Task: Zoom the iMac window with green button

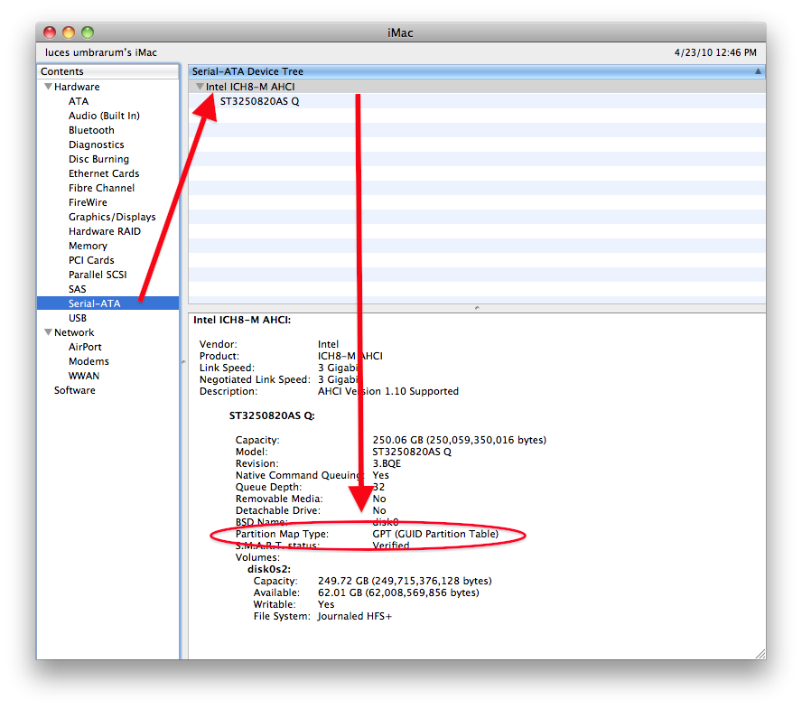Action: click(88, 33)
